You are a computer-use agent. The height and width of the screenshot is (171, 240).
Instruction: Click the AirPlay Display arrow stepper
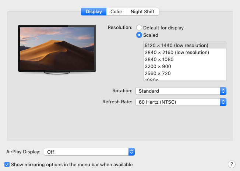pos(132,152)
